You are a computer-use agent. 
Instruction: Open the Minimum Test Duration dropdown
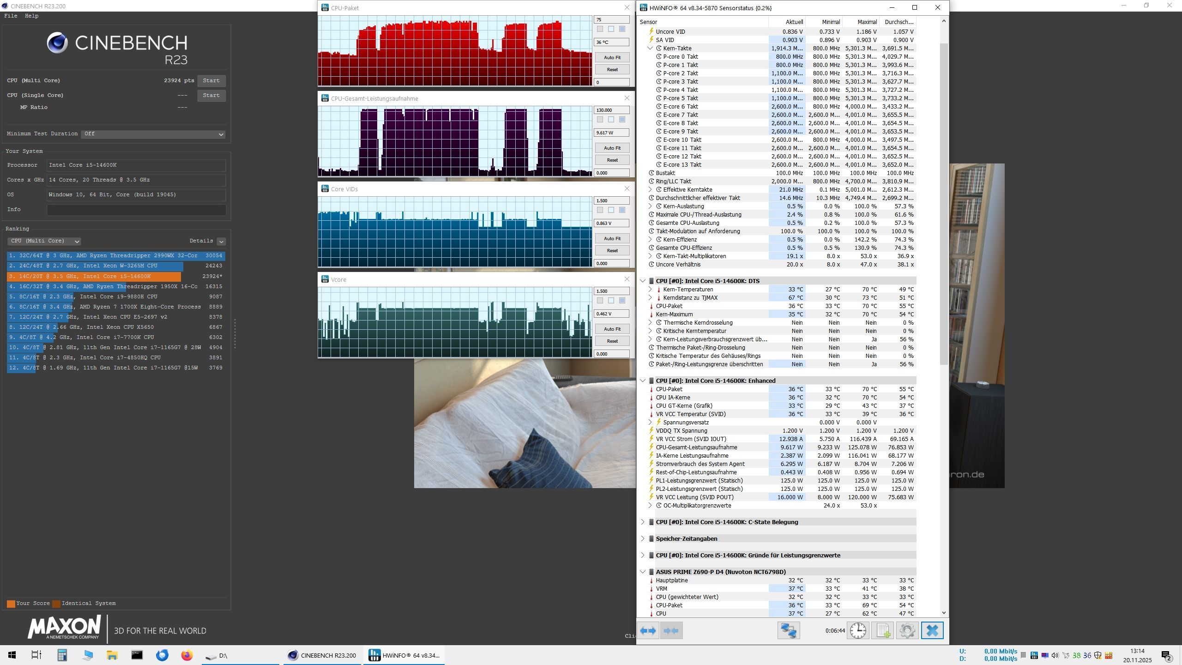(153, 134)
